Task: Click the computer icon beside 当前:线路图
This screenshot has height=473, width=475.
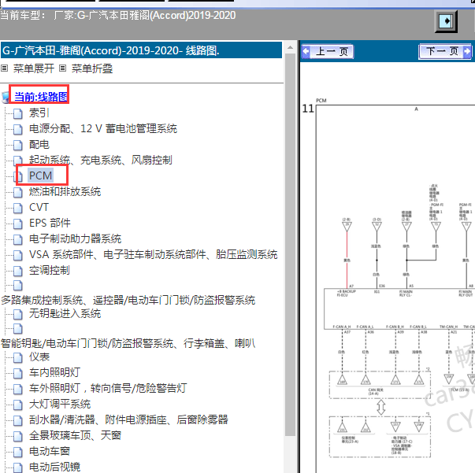Action: 6,98
